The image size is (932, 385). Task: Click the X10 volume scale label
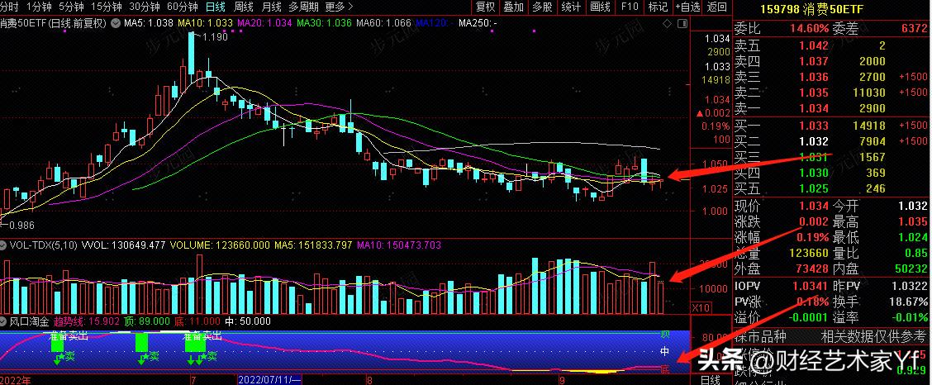tap(700, 308)
